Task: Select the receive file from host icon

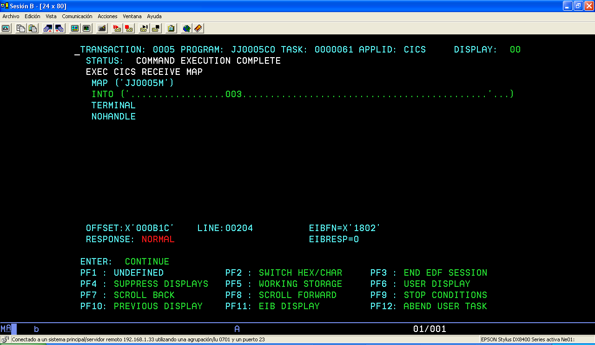Action: pyautogui.click(x=59, y=28)
